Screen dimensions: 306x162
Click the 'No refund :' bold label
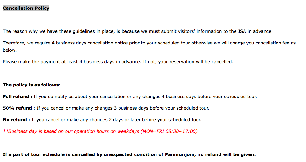click(x=16, y=120)
